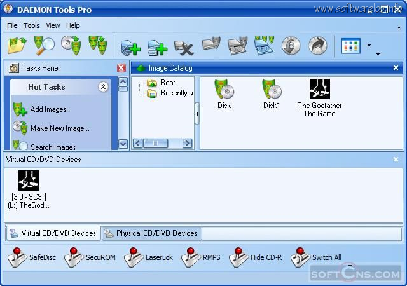
Task: Select the Disk image in catalog
Action: (x=224, y=95)
